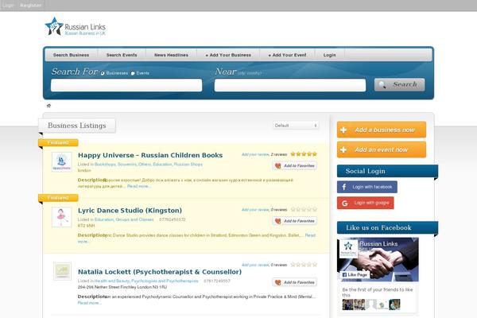The image size is (477, 318).
Task: Click Google G icon in social login
Action: click(x=345, y=203)
